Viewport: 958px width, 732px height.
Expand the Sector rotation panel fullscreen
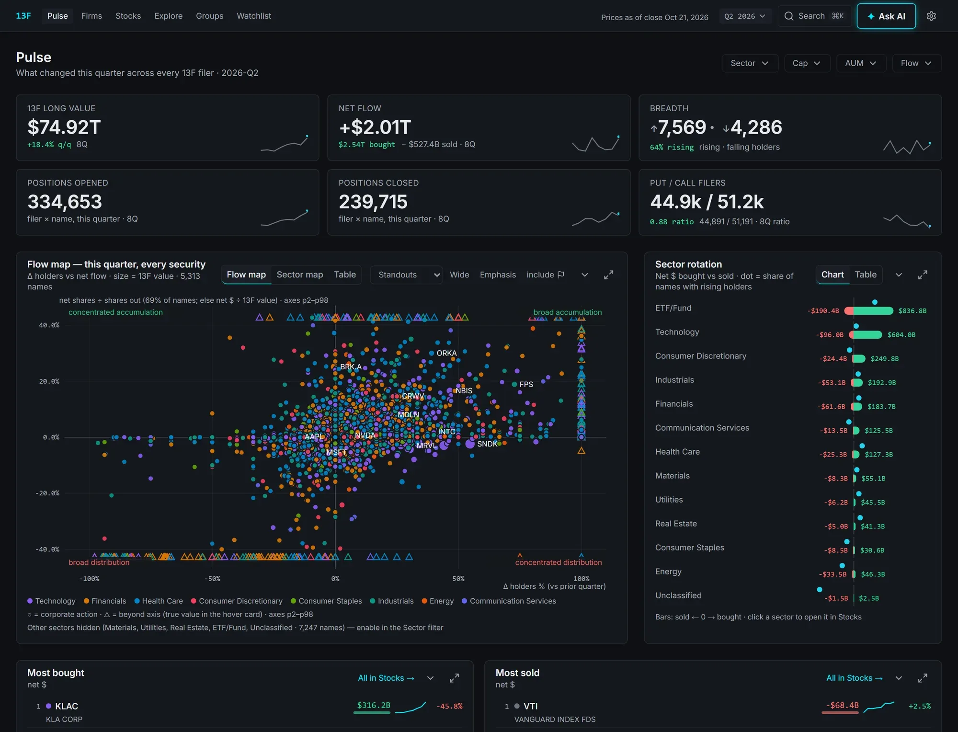pos(923,274)
